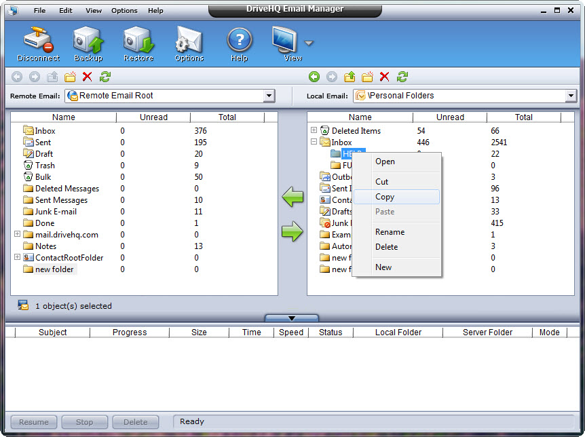Create new folder in local email pane
Image resolution: width=585 pixels, height=437 pixels.
367,77
